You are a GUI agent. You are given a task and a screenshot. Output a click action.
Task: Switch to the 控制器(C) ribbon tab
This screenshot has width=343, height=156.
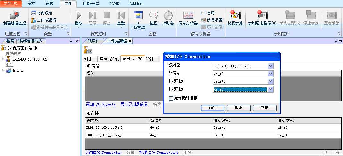point(91,4)
